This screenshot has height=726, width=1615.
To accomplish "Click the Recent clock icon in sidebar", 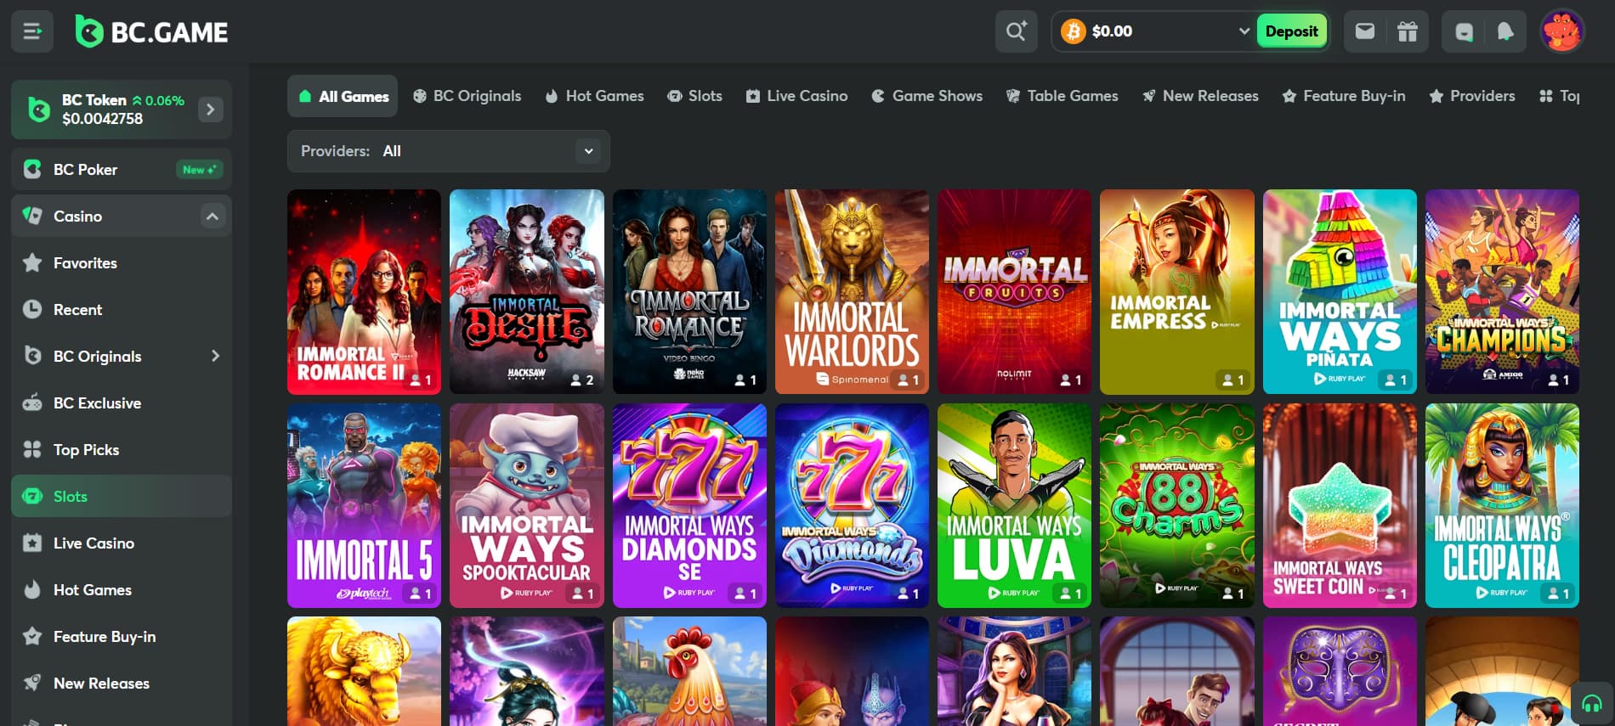I will coord(32,310).
